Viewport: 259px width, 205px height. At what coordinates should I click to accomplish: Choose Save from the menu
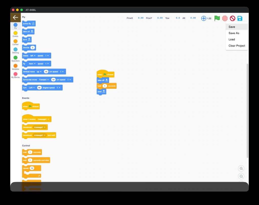[237, 27]
